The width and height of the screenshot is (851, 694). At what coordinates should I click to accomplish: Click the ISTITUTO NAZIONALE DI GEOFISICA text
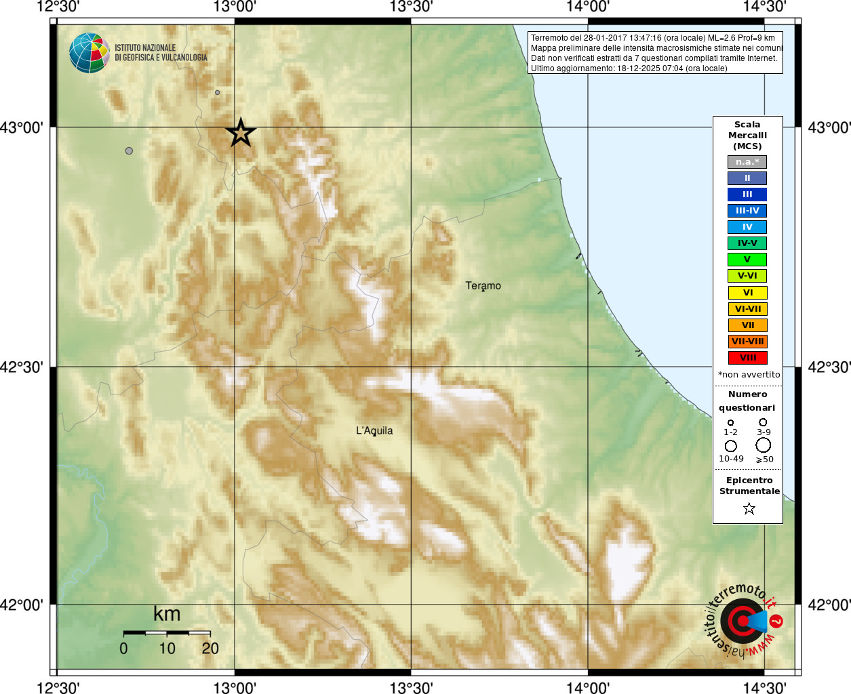click(161, 53)
